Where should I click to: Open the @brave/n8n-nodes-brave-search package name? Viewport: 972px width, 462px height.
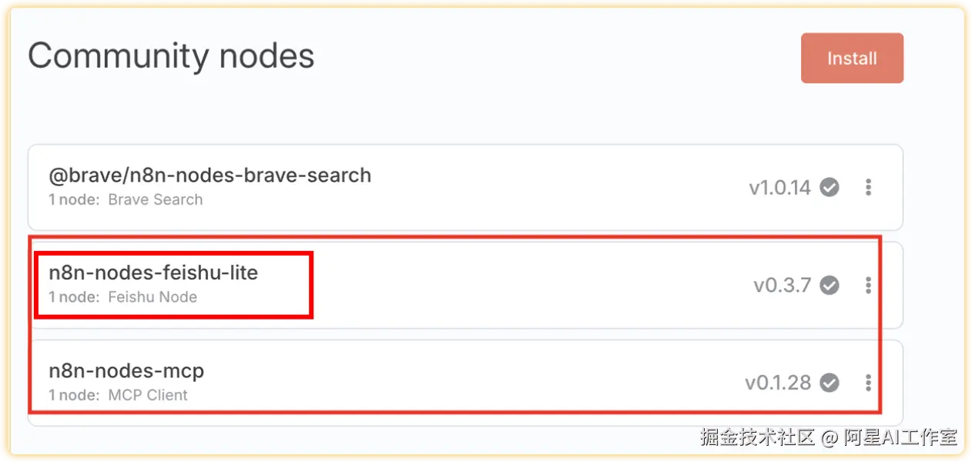pyautogui.click(x=210, y=176)
